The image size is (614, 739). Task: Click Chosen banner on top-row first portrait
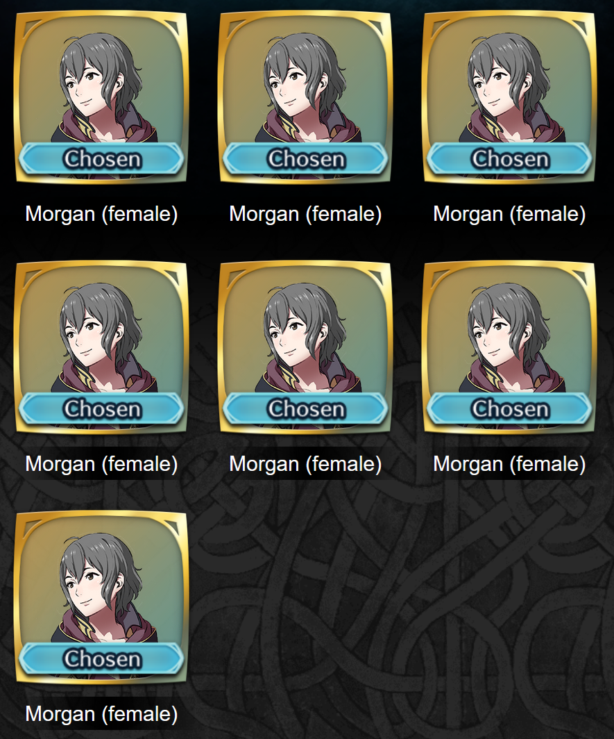(101, 159)
